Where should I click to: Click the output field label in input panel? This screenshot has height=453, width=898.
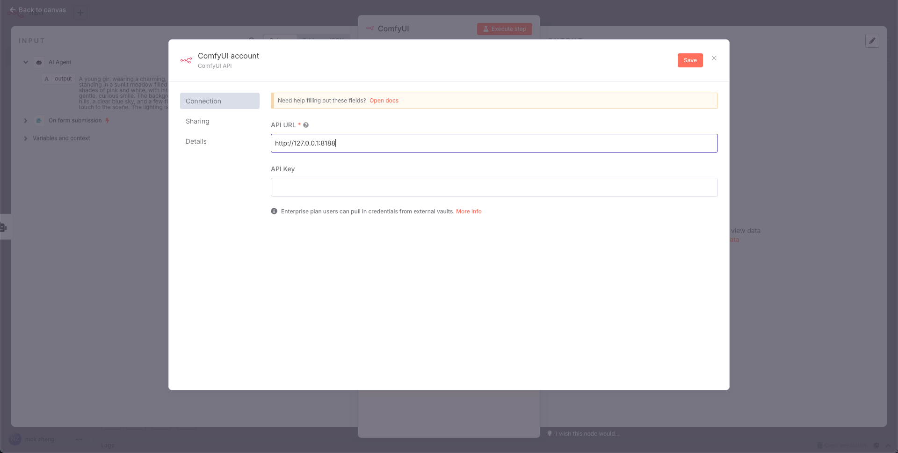click(x=63, y=79)
